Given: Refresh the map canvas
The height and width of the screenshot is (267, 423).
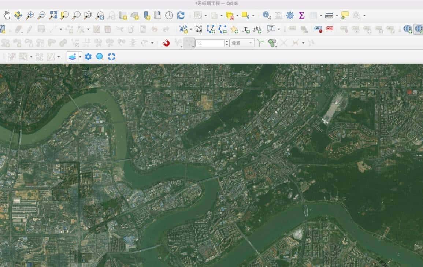Looking at the screenshot, I should click(181, 15).
